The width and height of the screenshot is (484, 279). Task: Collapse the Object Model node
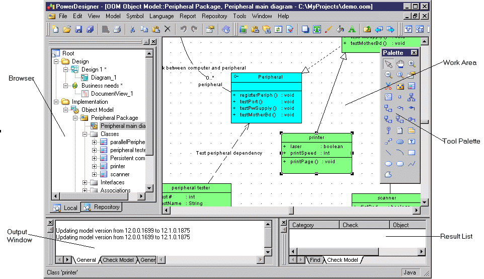pos(65,110)
